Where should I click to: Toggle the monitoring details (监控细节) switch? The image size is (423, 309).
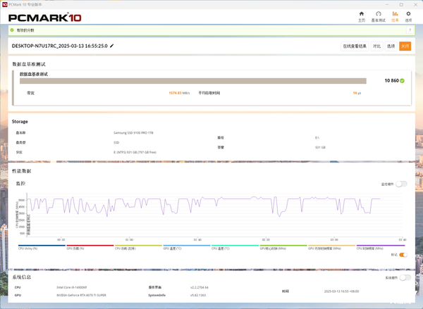[401, 184]
